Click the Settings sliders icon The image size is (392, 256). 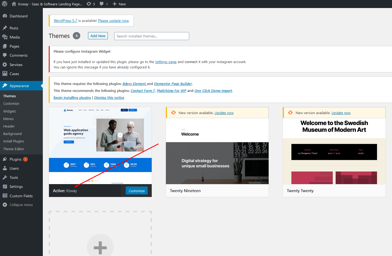pyautogui.click(x=5, y=187)
